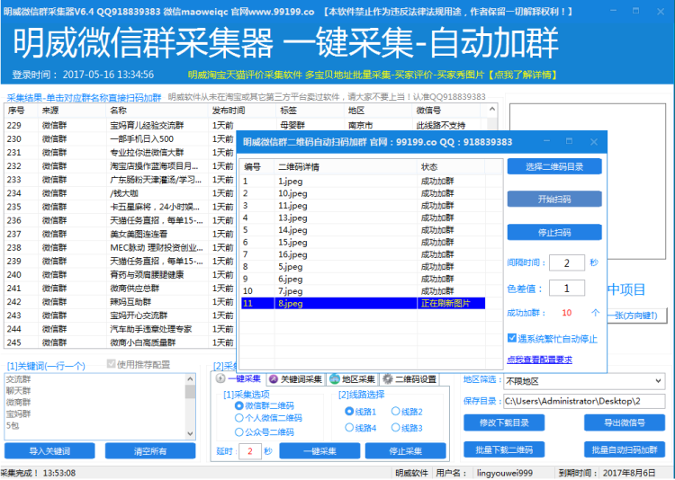Toggle the 使用推荐配置 checkbox

[x=111, y=364]
